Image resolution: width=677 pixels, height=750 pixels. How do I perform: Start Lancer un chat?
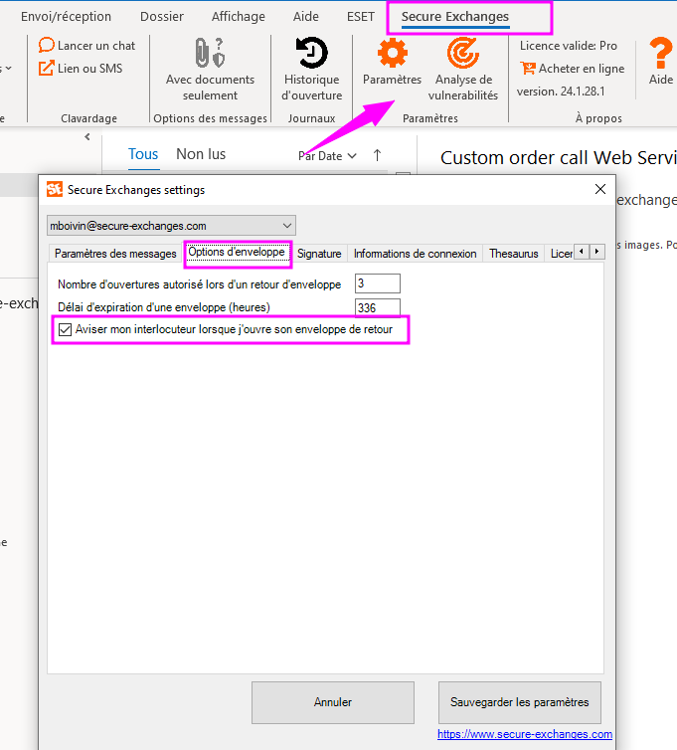(x=87, y=46)
